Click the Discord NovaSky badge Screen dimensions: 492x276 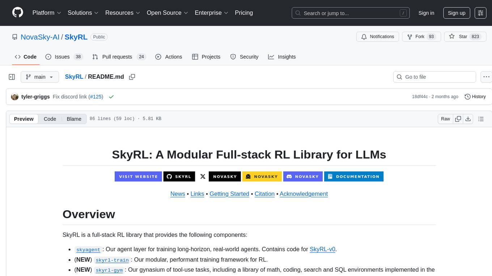coord(303,176)
